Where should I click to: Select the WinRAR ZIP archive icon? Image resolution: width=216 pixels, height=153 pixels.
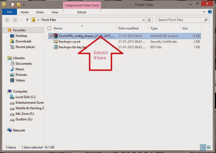(x=56, y=36)
